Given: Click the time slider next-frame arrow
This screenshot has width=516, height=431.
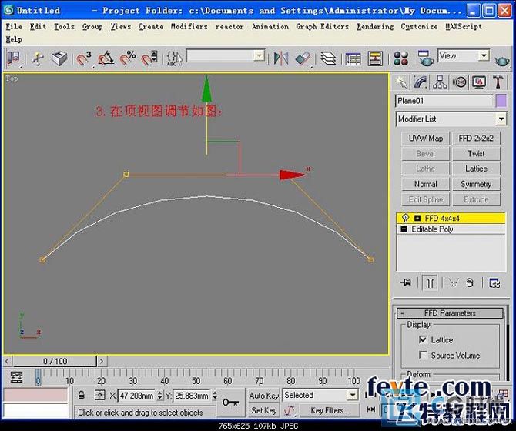Looking at the screenshot, I should 102,361.
